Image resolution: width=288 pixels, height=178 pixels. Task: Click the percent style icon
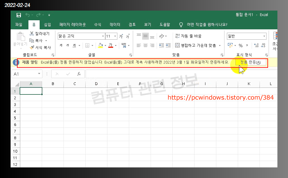coord(241,45)
